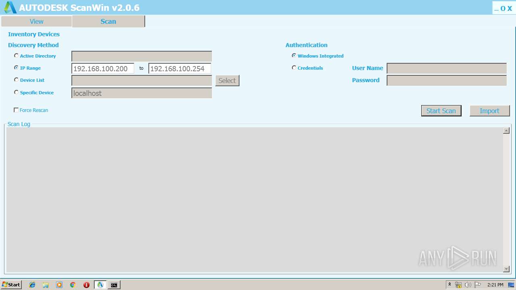This screenshot has width=516, height=290.
Task: Click the taskbar clock 2:21 PM
Action: coord(495,285)
